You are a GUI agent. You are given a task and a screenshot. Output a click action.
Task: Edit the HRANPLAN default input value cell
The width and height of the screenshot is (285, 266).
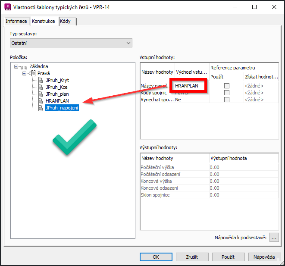[x=190, y=86]
